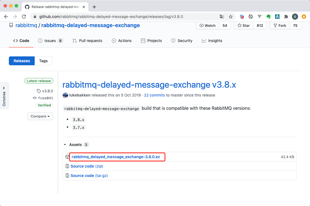This screenshot has height=206, width=310.
Task: Click the 3.7.x version code text
Action: [78, 127]
